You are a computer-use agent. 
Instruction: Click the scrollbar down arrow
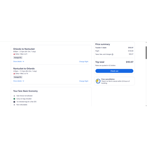(146, 106)
